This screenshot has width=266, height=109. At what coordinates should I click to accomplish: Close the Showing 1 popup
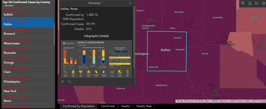pyautogui.click(x=131, y=3)
